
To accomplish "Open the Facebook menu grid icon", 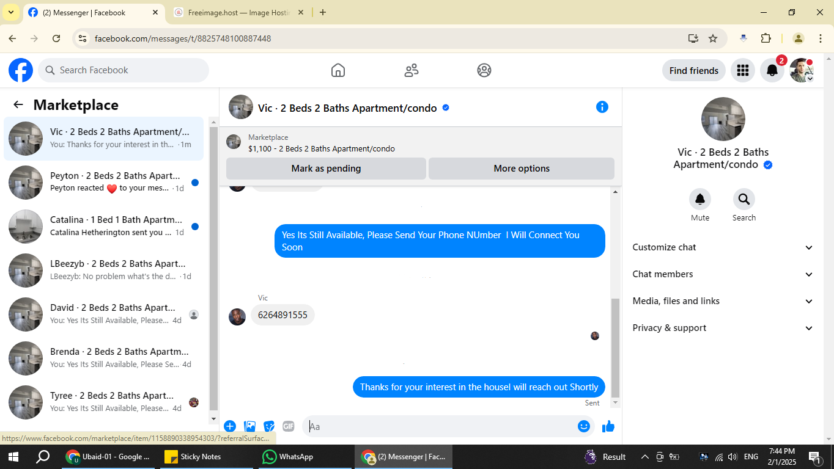I will tap(743, 70).
